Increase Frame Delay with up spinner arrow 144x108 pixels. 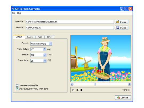pyautogui.click(x=45, y=49)
